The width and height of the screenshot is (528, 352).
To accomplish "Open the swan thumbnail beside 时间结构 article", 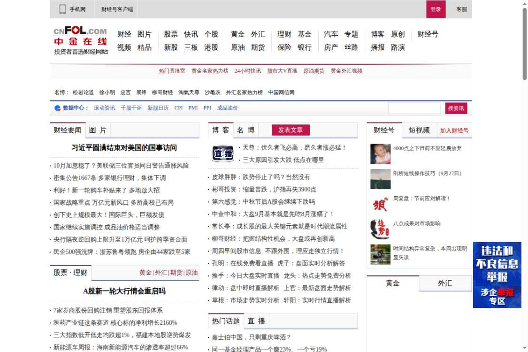I will pyautogui.click(x=381, y=254).
